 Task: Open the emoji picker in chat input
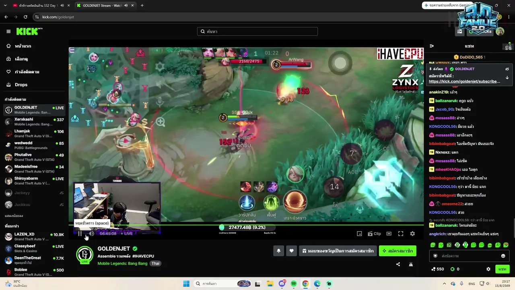coord(503,256)
